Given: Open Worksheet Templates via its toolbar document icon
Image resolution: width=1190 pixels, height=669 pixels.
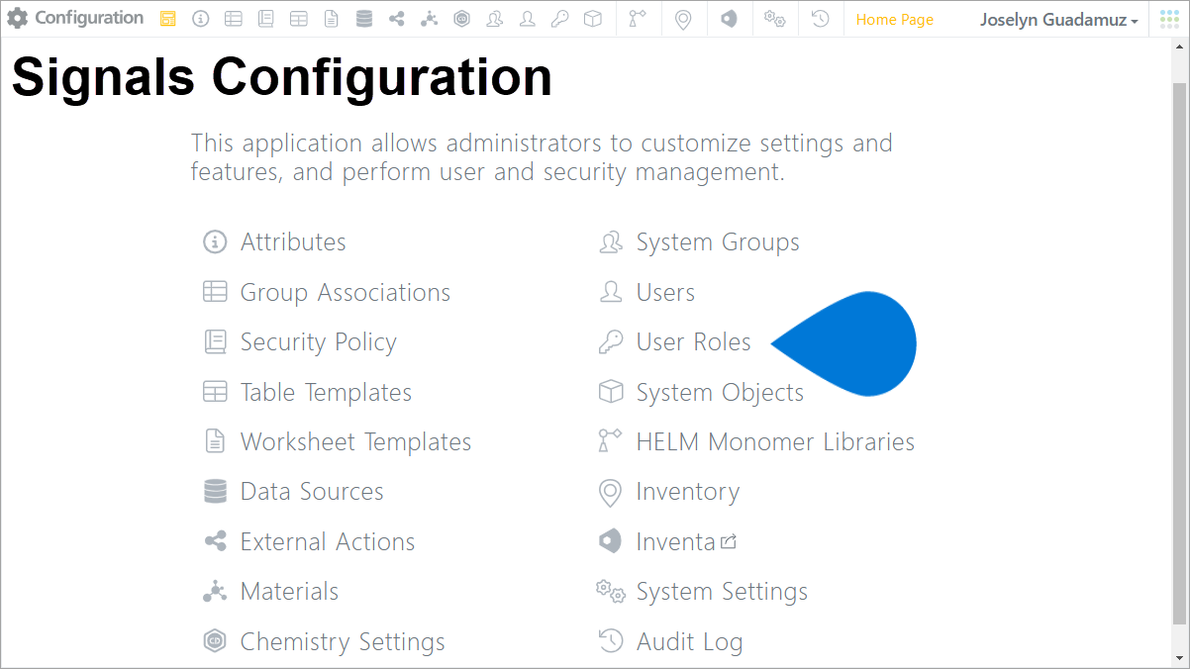Looking at the screenshot, I should (332, 19).
